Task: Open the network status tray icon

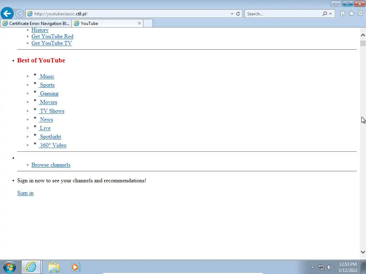Action: click(321, 267)
